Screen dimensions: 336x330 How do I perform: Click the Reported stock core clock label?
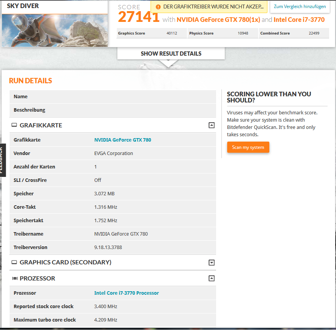(x=44, y=306)
